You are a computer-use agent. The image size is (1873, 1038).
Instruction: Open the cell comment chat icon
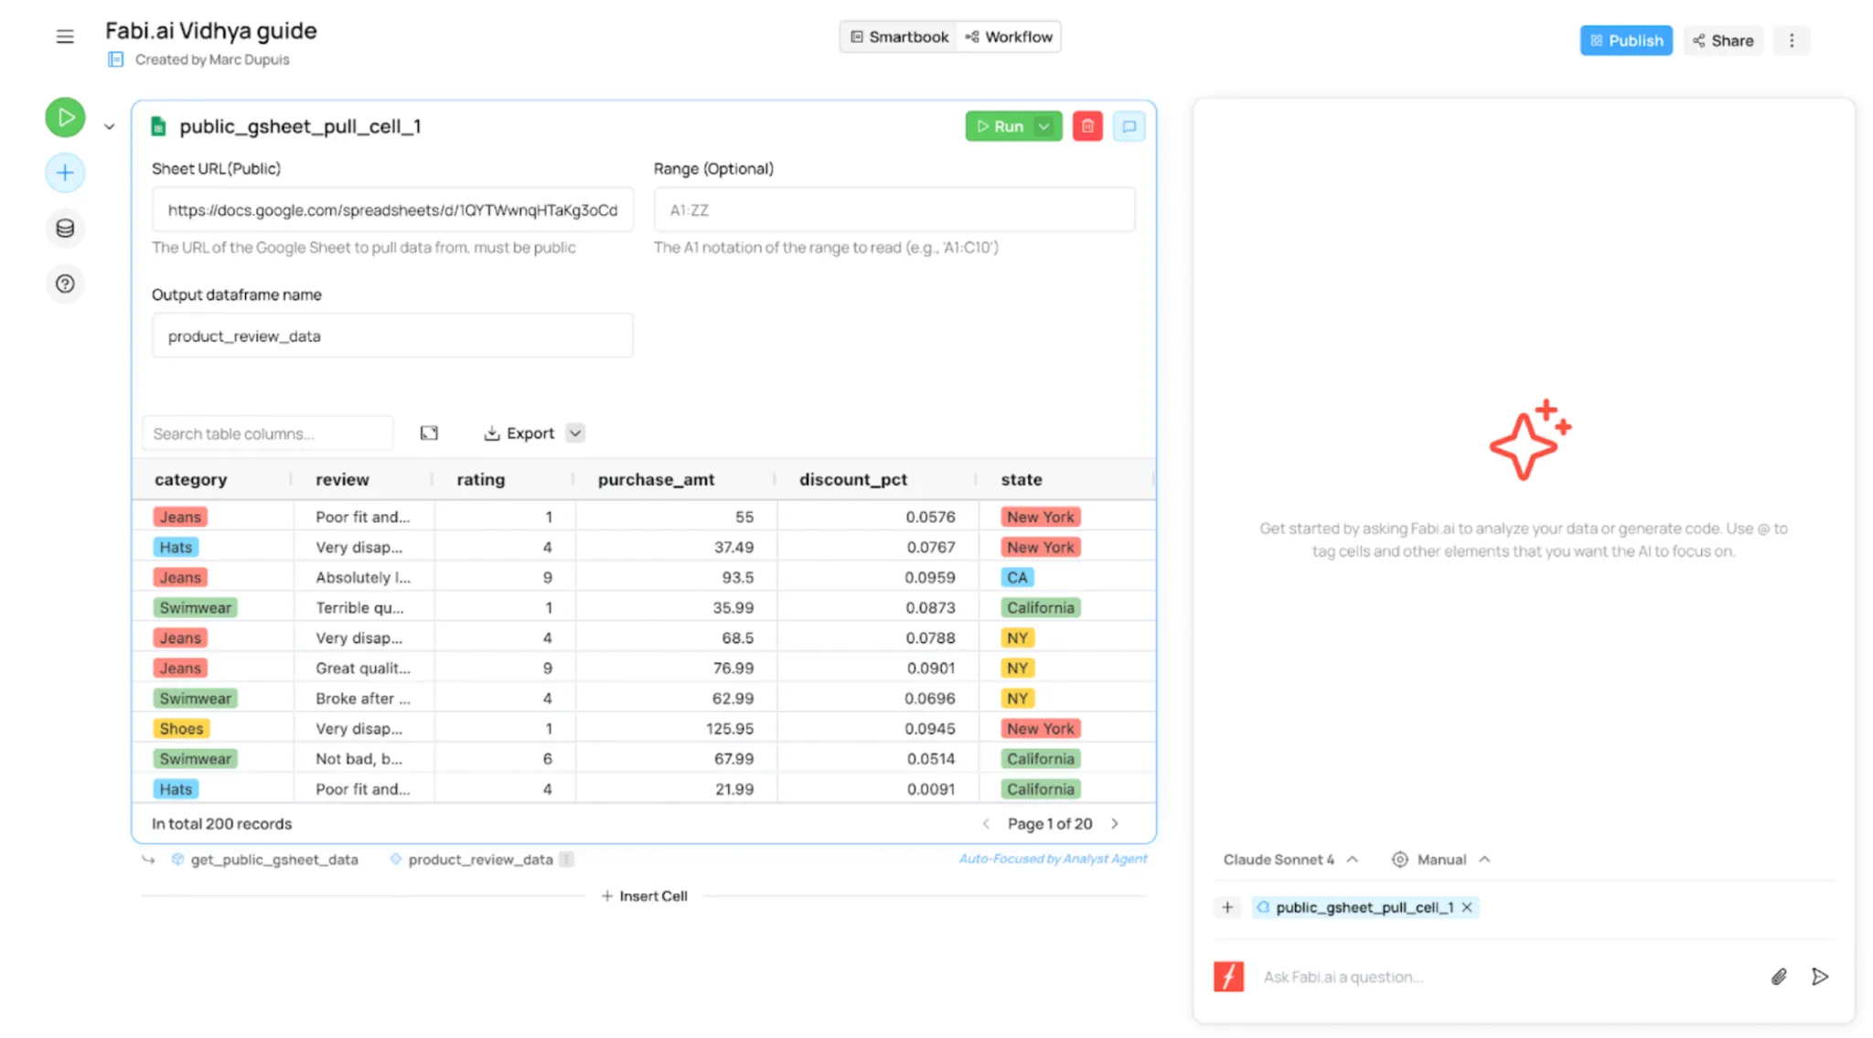click(1129, 126)
